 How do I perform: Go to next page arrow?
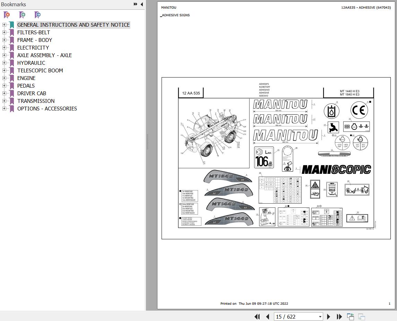329,317
